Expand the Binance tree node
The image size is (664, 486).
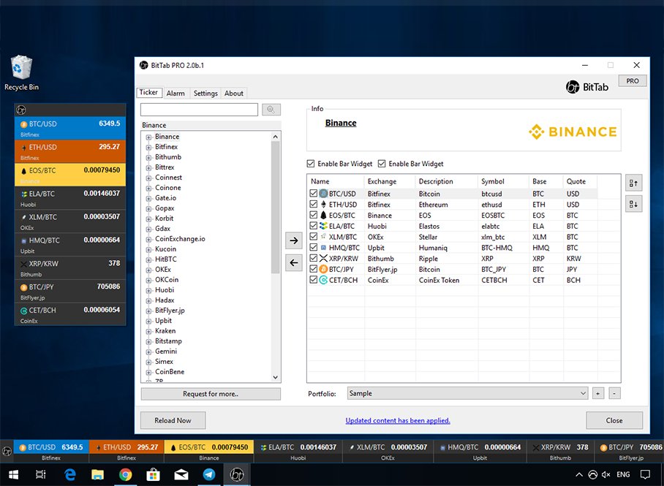pyautogui.click(x=148, y=137)
